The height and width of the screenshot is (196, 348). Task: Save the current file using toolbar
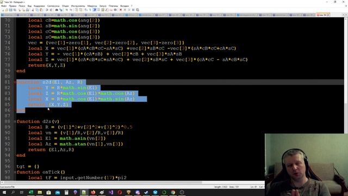[x=10, y=10]
